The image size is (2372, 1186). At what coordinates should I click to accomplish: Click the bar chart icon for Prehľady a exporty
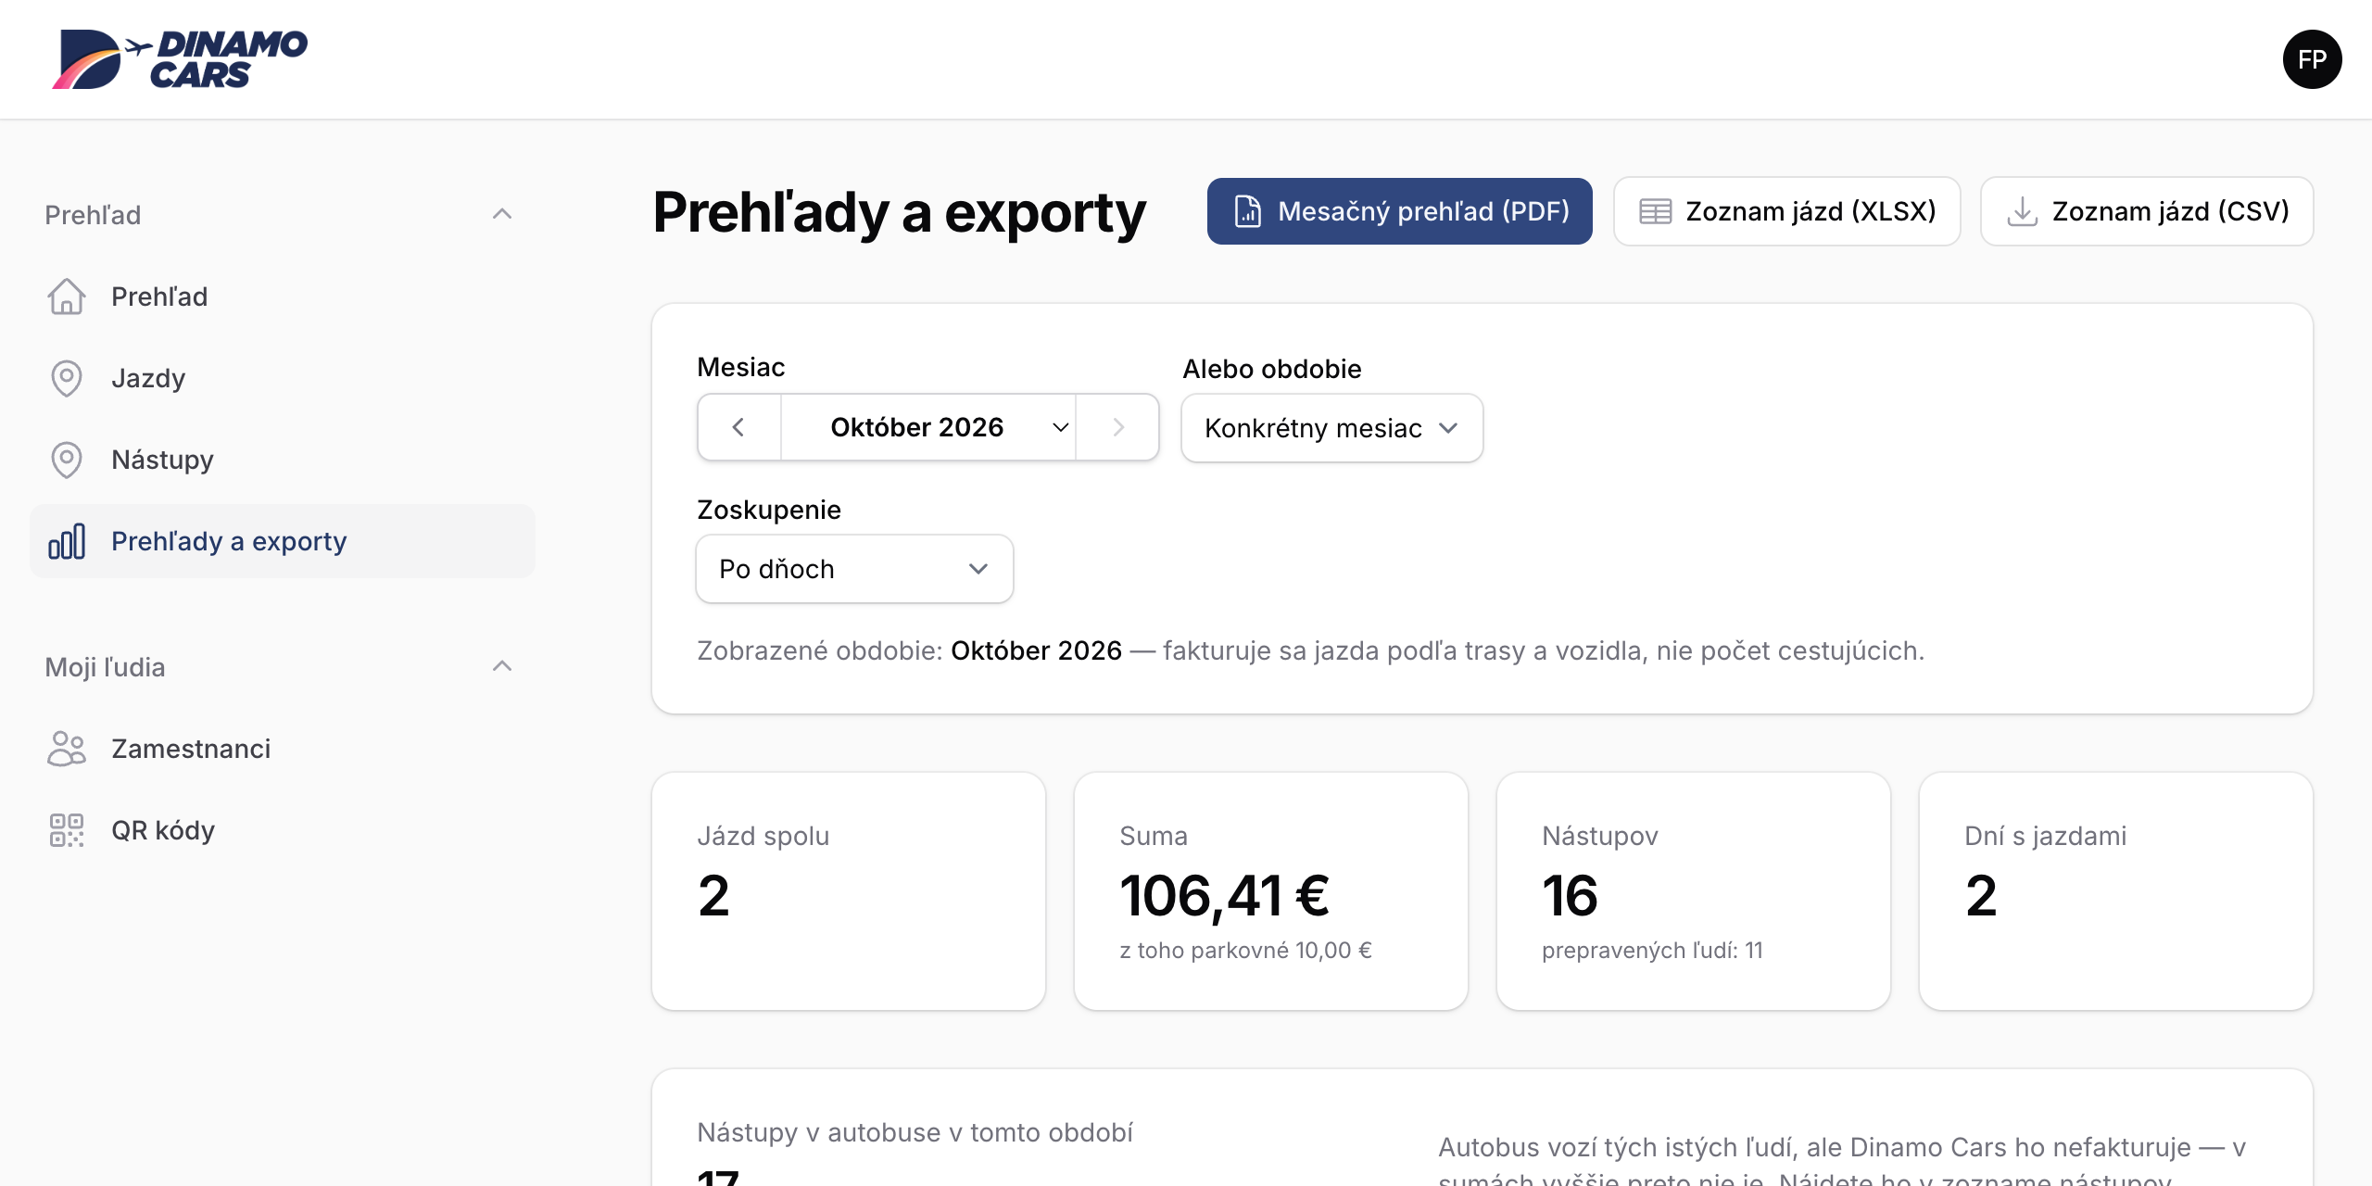(x=67, y=541)
